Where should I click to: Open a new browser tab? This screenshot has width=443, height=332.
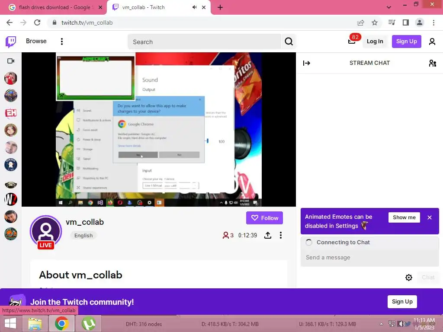pos(220,7)
